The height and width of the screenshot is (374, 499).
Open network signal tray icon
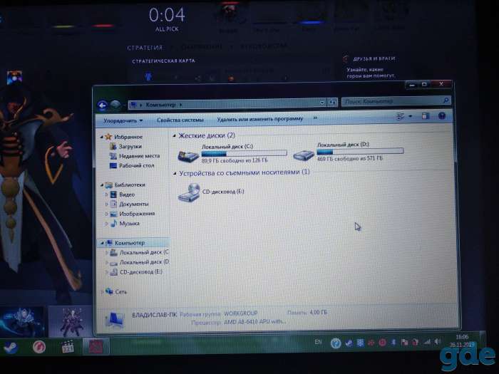coord(427,342)
